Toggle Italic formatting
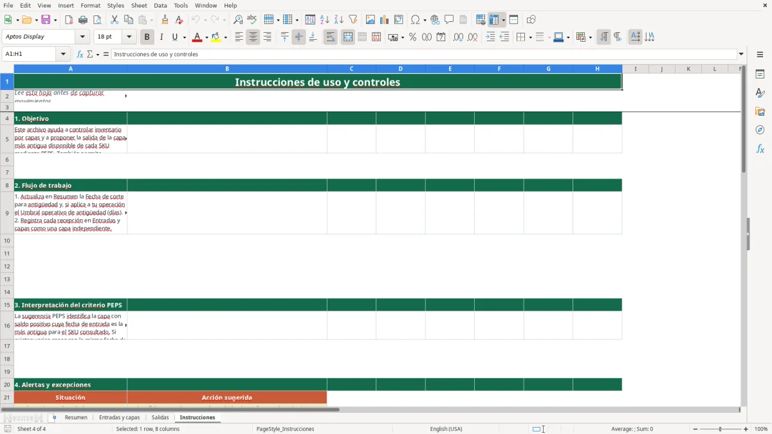The image size is (772, 434). click(161, 37)
